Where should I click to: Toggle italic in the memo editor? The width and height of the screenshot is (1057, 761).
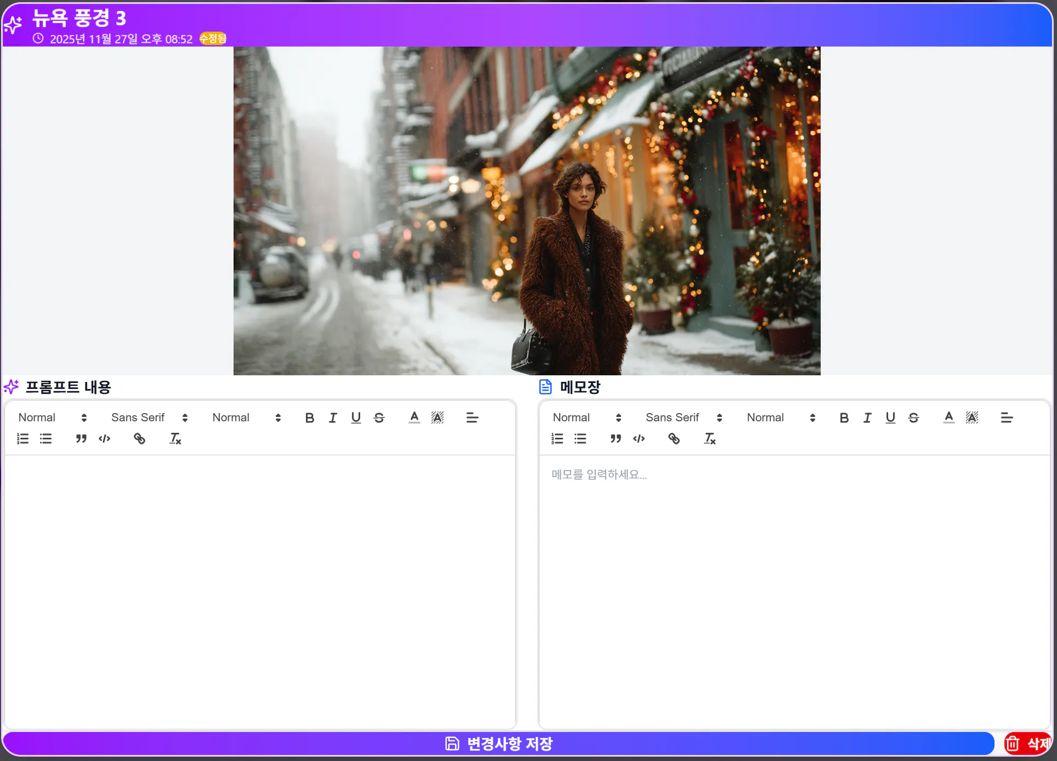(867, 418)
